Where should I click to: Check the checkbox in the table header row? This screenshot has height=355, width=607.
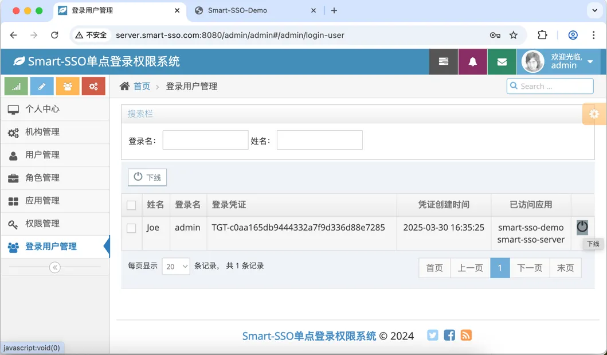[131, 205]
